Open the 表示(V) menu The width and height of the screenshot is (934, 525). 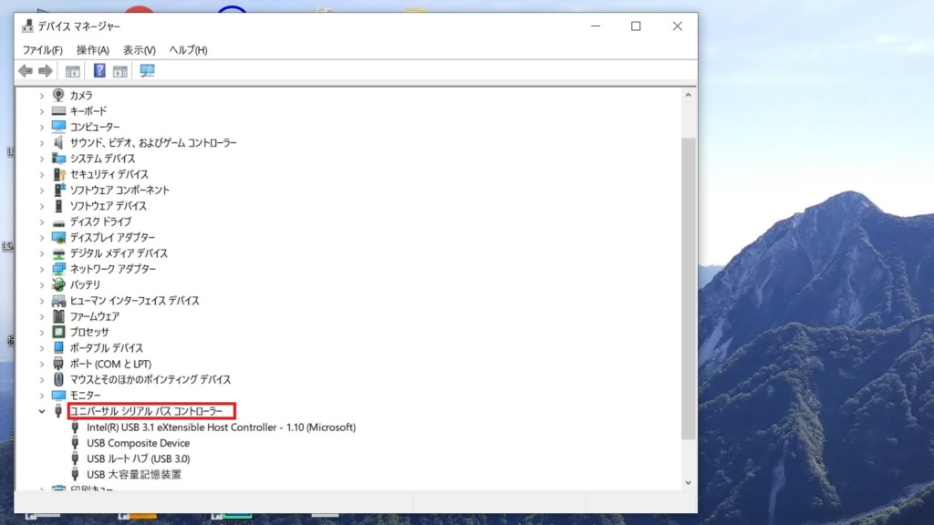point(140,50)
